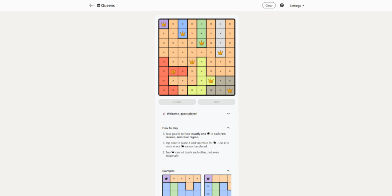The width and height of the screenshot is (392, 196).
Task: Open the Settings dropdown
Action: (x=297, y=6)
